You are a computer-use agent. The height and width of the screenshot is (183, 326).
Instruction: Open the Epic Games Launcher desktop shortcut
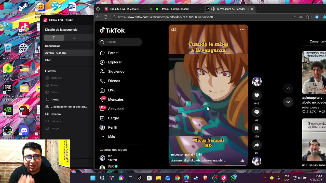(8, 93)
